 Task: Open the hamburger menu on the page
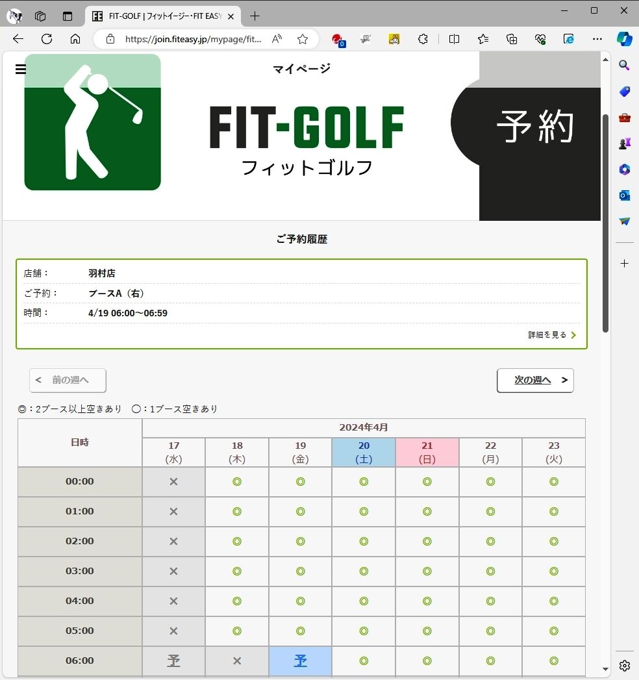[x=20, y=69]
